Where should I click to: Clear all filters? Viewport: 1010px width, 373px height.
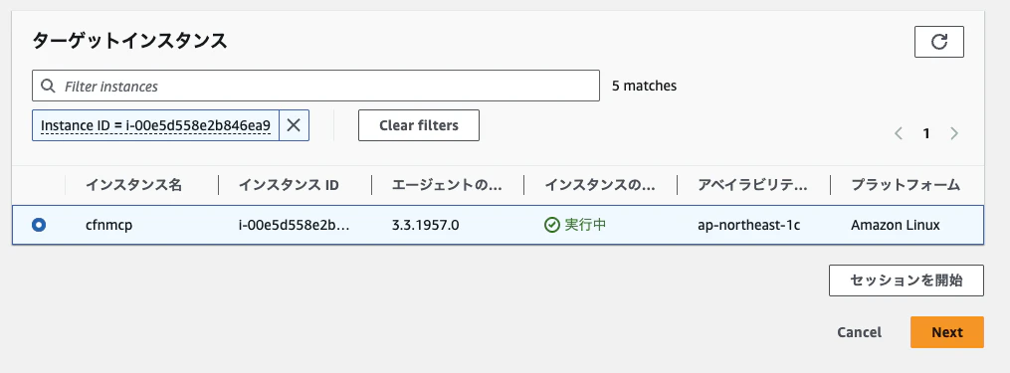(419, 125)
